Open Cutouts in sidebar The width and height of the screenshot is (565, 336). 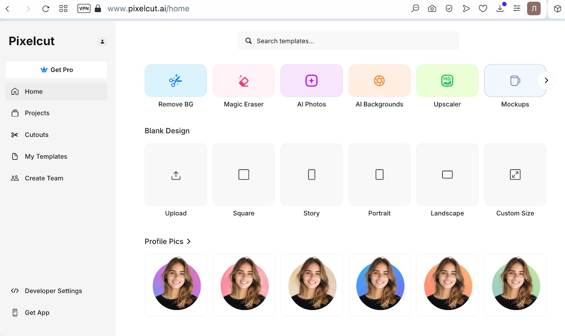pos(56,135)
